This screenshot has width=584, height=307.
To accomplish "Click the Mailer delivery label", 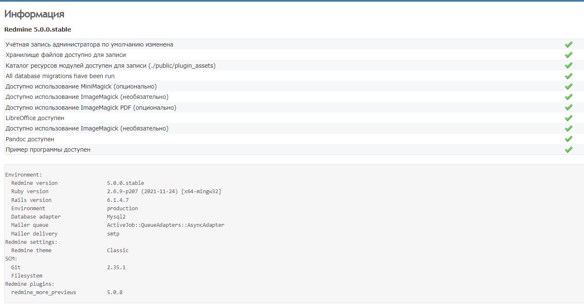I will click(35, 234).
